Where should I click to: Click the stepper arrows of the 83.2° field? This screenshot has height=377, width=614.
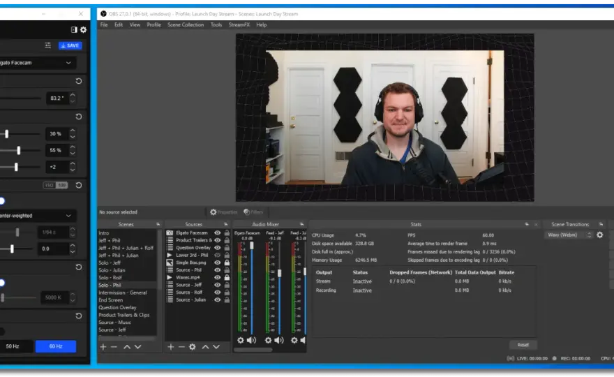point(73,98)
